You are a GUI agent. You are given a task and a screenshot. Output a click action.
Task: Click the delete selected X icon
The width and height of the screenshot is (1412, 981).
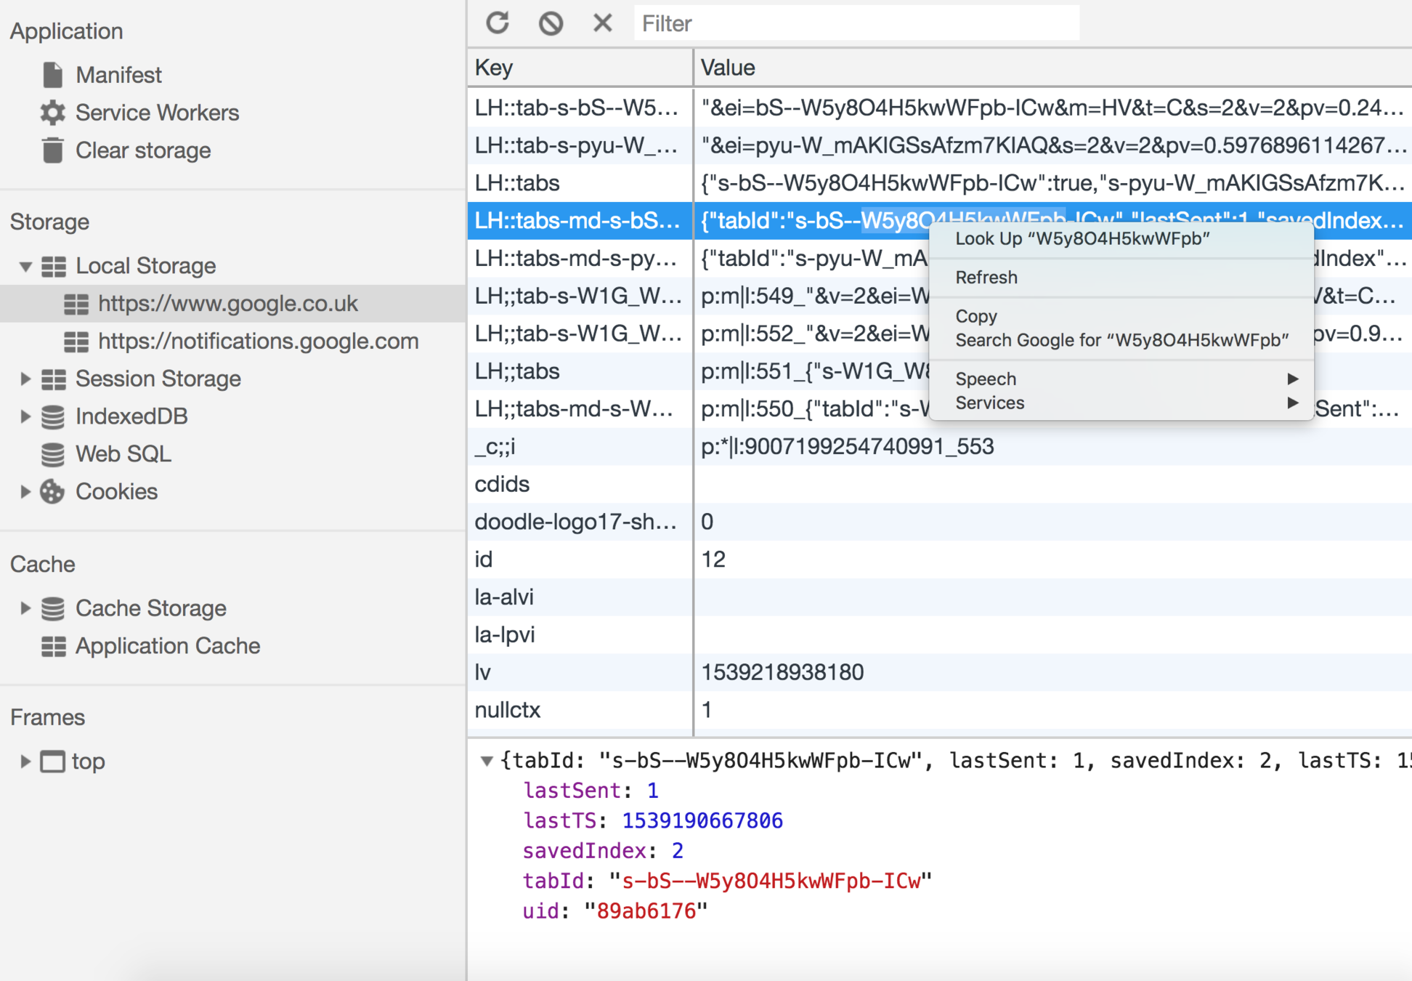(x=602, y=23)
